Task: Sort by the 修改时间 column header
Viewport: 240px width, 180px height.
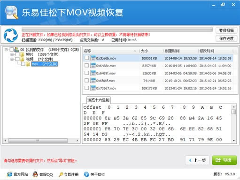Action: 216,51
